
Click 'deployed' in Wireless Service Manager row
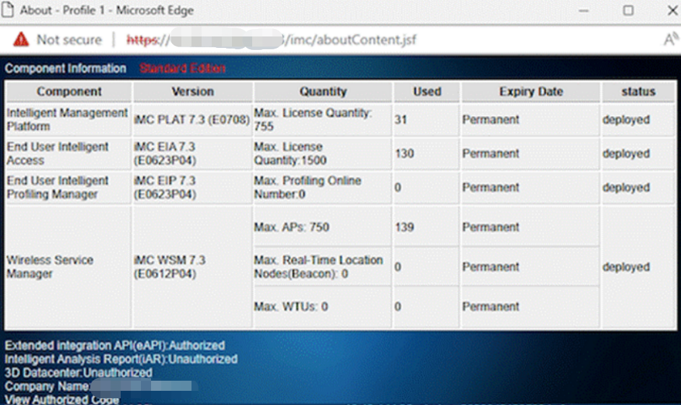tap(626, 267)
